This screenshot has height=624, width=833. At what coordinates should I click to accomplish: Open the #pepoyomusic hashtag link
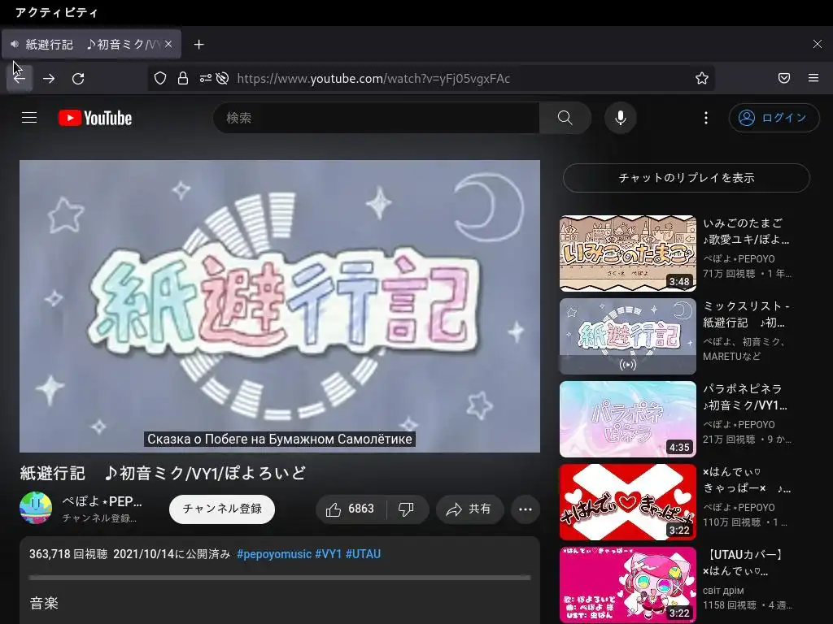click(x=273, y=554)
